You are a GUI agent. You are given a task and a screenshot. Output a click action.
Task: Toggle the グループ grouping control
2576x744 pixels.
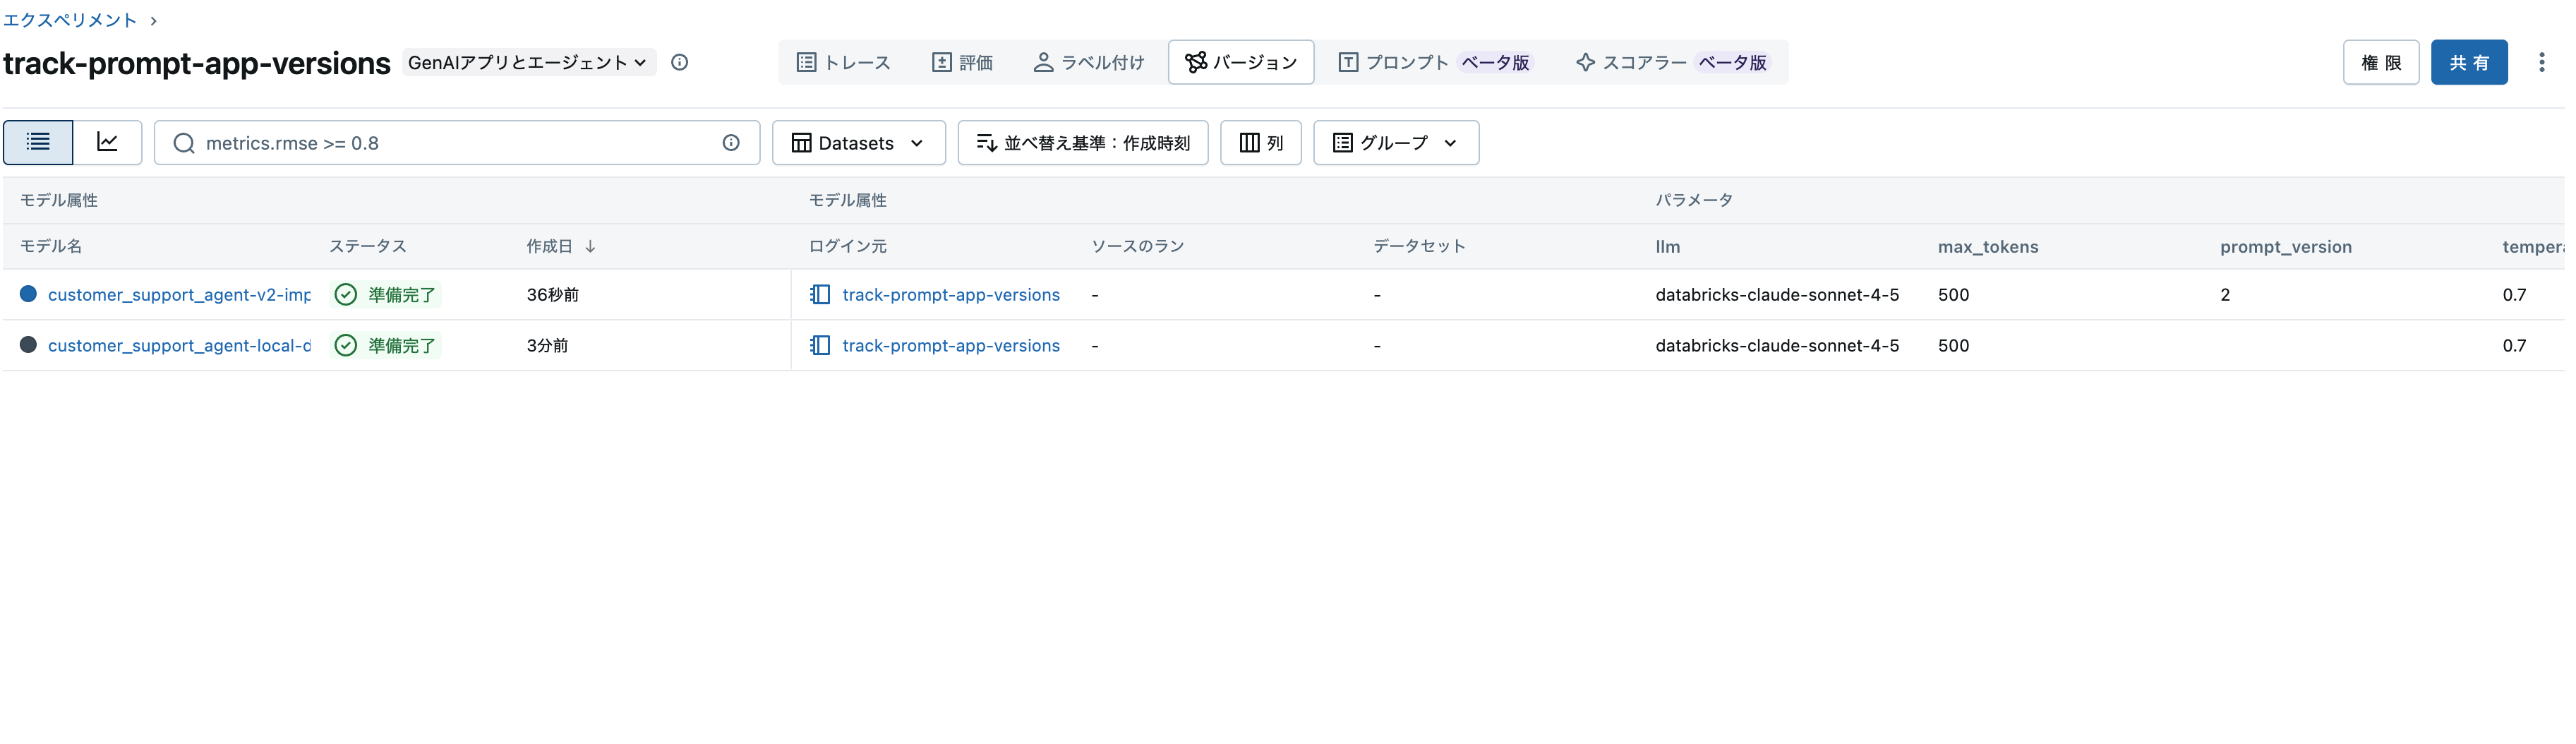[1396, 142]
